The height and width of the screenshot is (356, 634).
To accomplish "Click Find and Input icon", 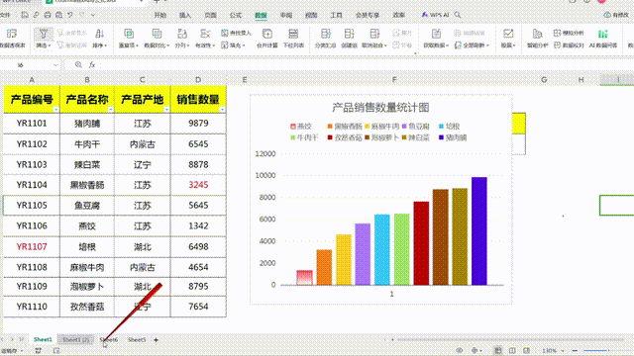I will 225,33.
